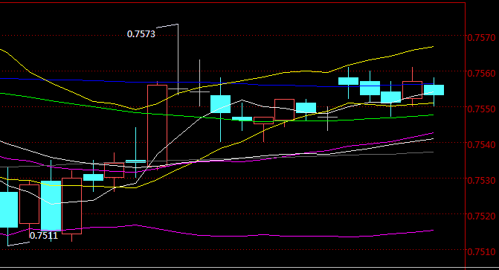The image size is (499, 270).
Task: Click the 0.7550 price axis label
Action: pos(481,109)
